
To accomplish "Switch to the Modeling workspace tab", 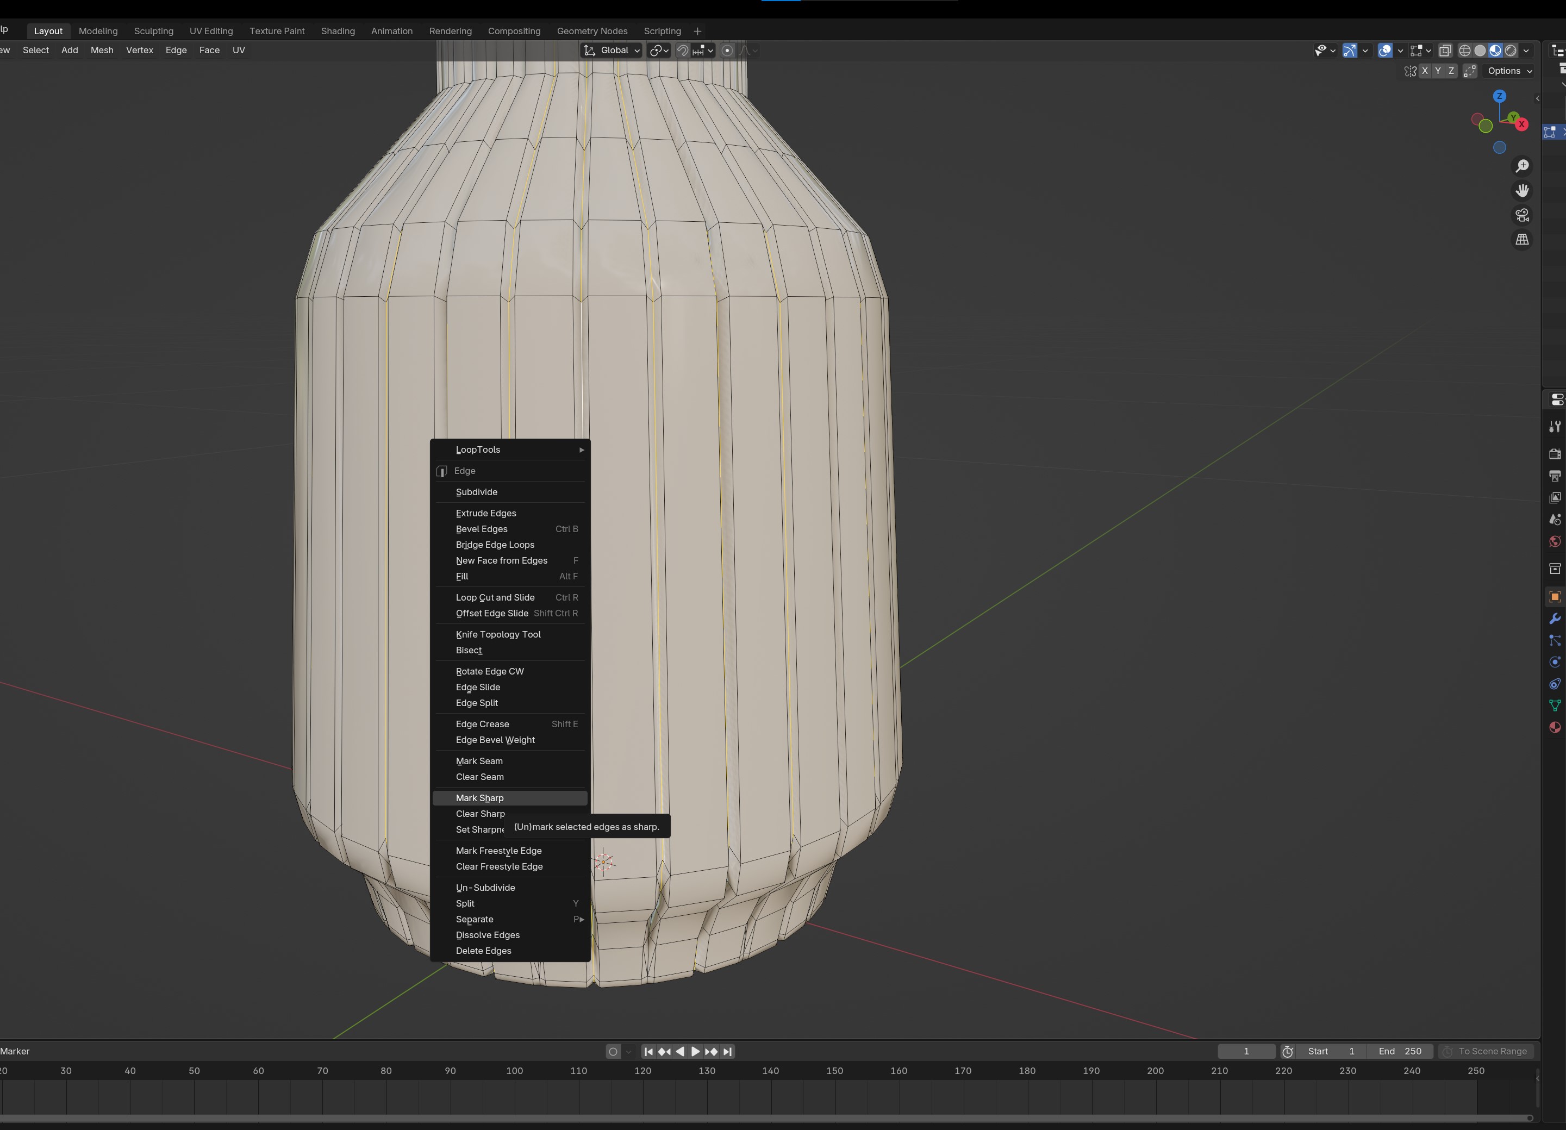I will [x=98, y=31].
